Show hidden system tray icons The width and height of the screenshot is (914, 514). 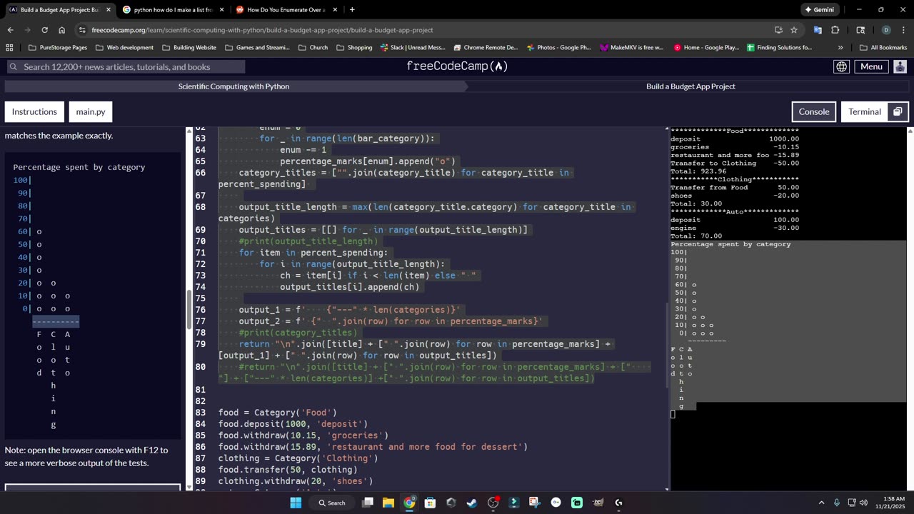pos(821,503)
